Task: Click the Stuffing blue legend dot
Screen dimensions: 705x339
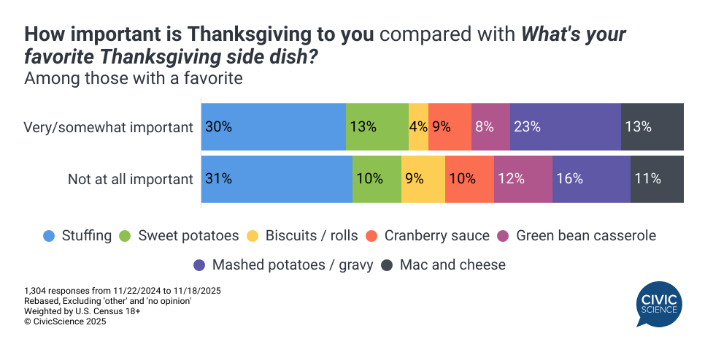Action: [x=49, y=236]
